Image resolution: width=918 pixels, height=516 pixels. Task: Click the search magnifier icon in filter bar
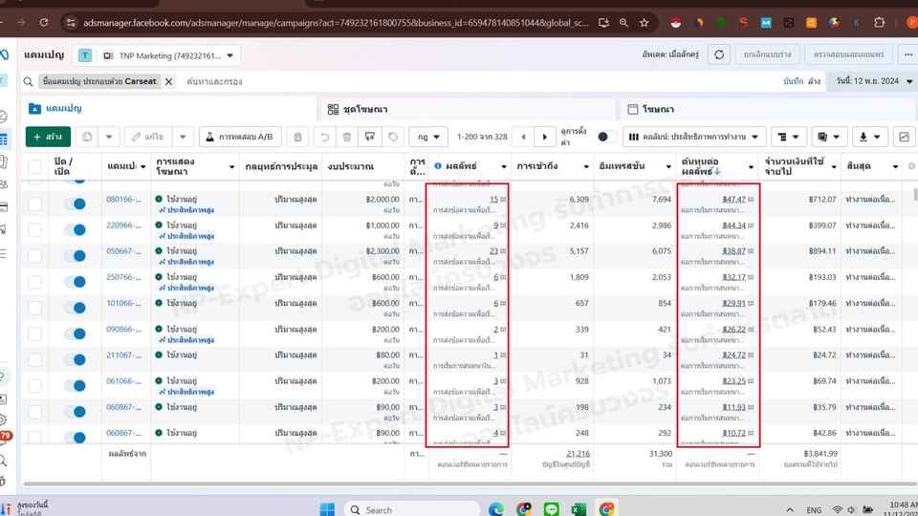tap(28, 81)
